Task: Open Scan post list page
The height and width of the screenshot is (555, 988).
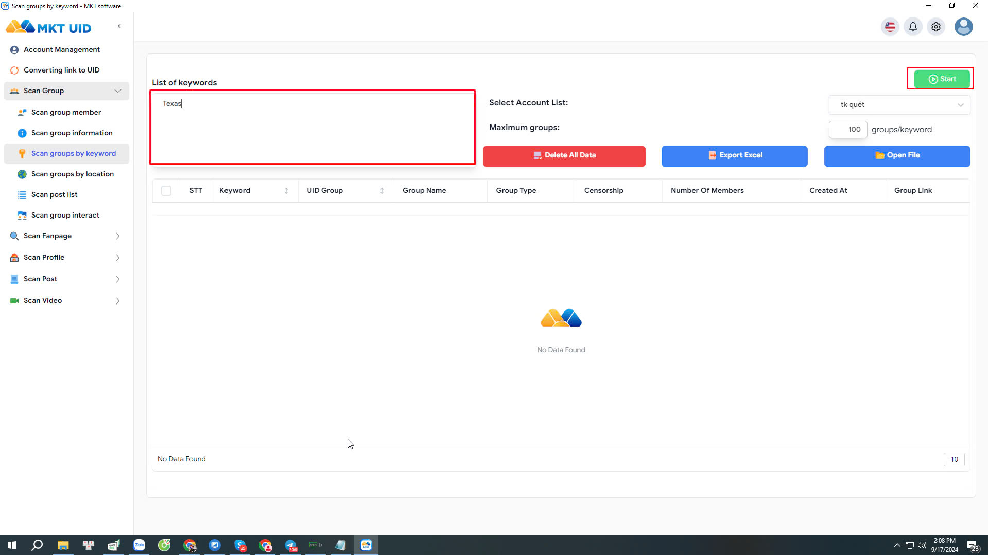Action: 54,194
